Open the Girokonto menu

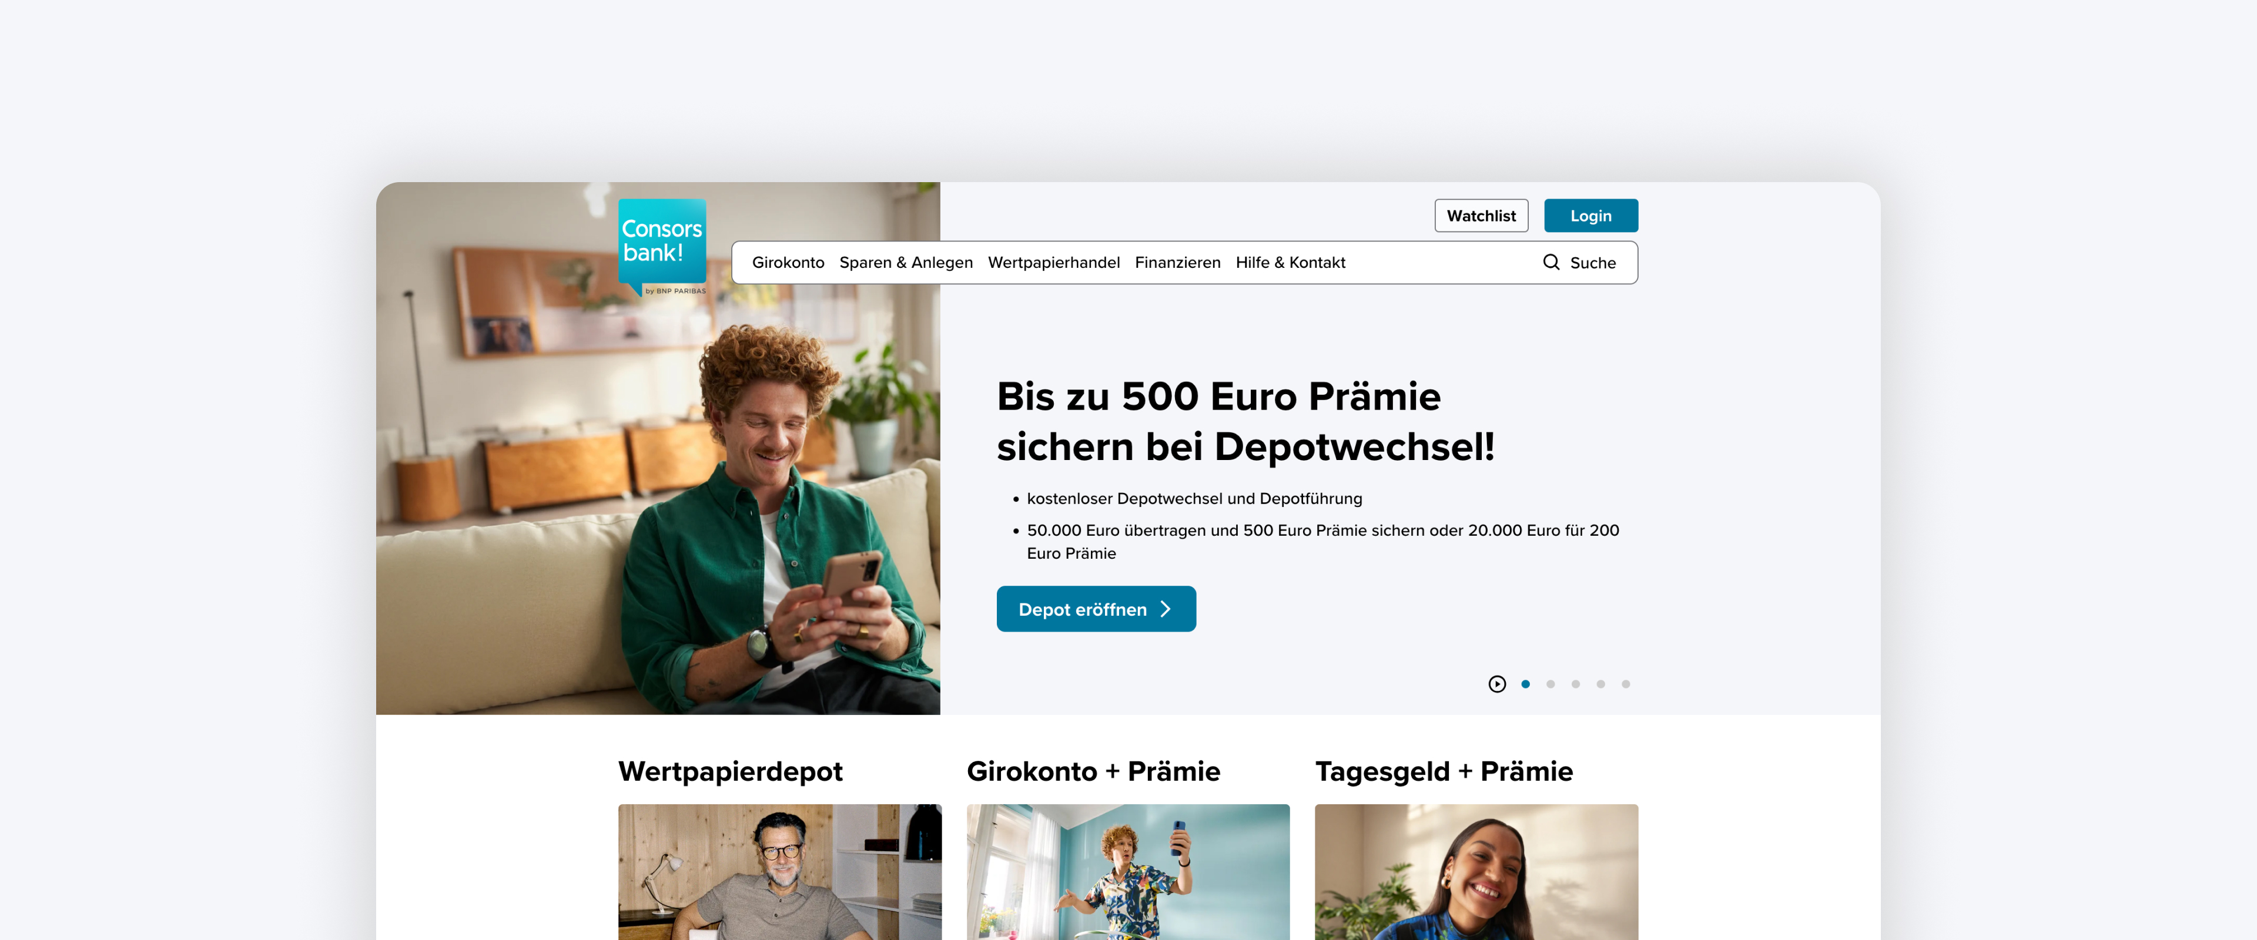click(788, 262)
